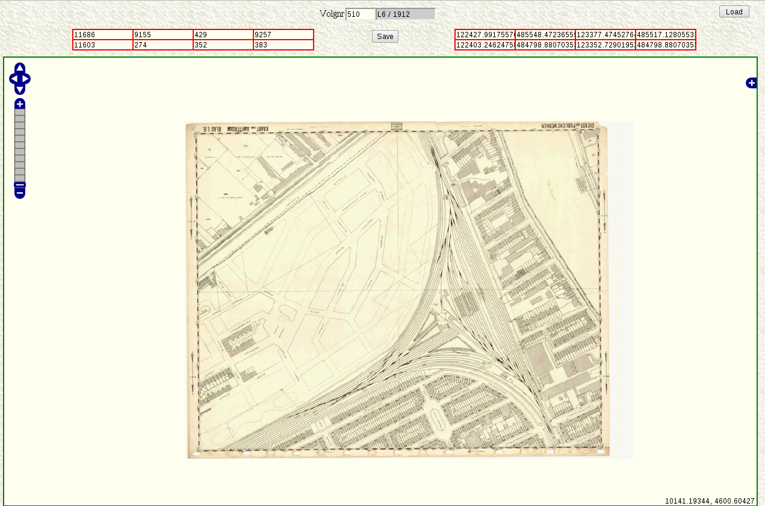This screenshot has height=506, width=765.
Task: Pan the map down with the arrow
Action: pyautogui.click(x=20, y=90)
